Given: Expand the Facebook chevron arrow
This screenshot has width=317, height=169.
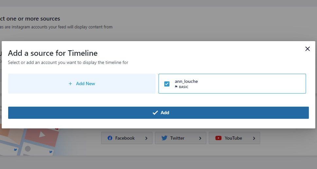Looking at the screenshot, I should pyautogui.click(x=146, y=138).
